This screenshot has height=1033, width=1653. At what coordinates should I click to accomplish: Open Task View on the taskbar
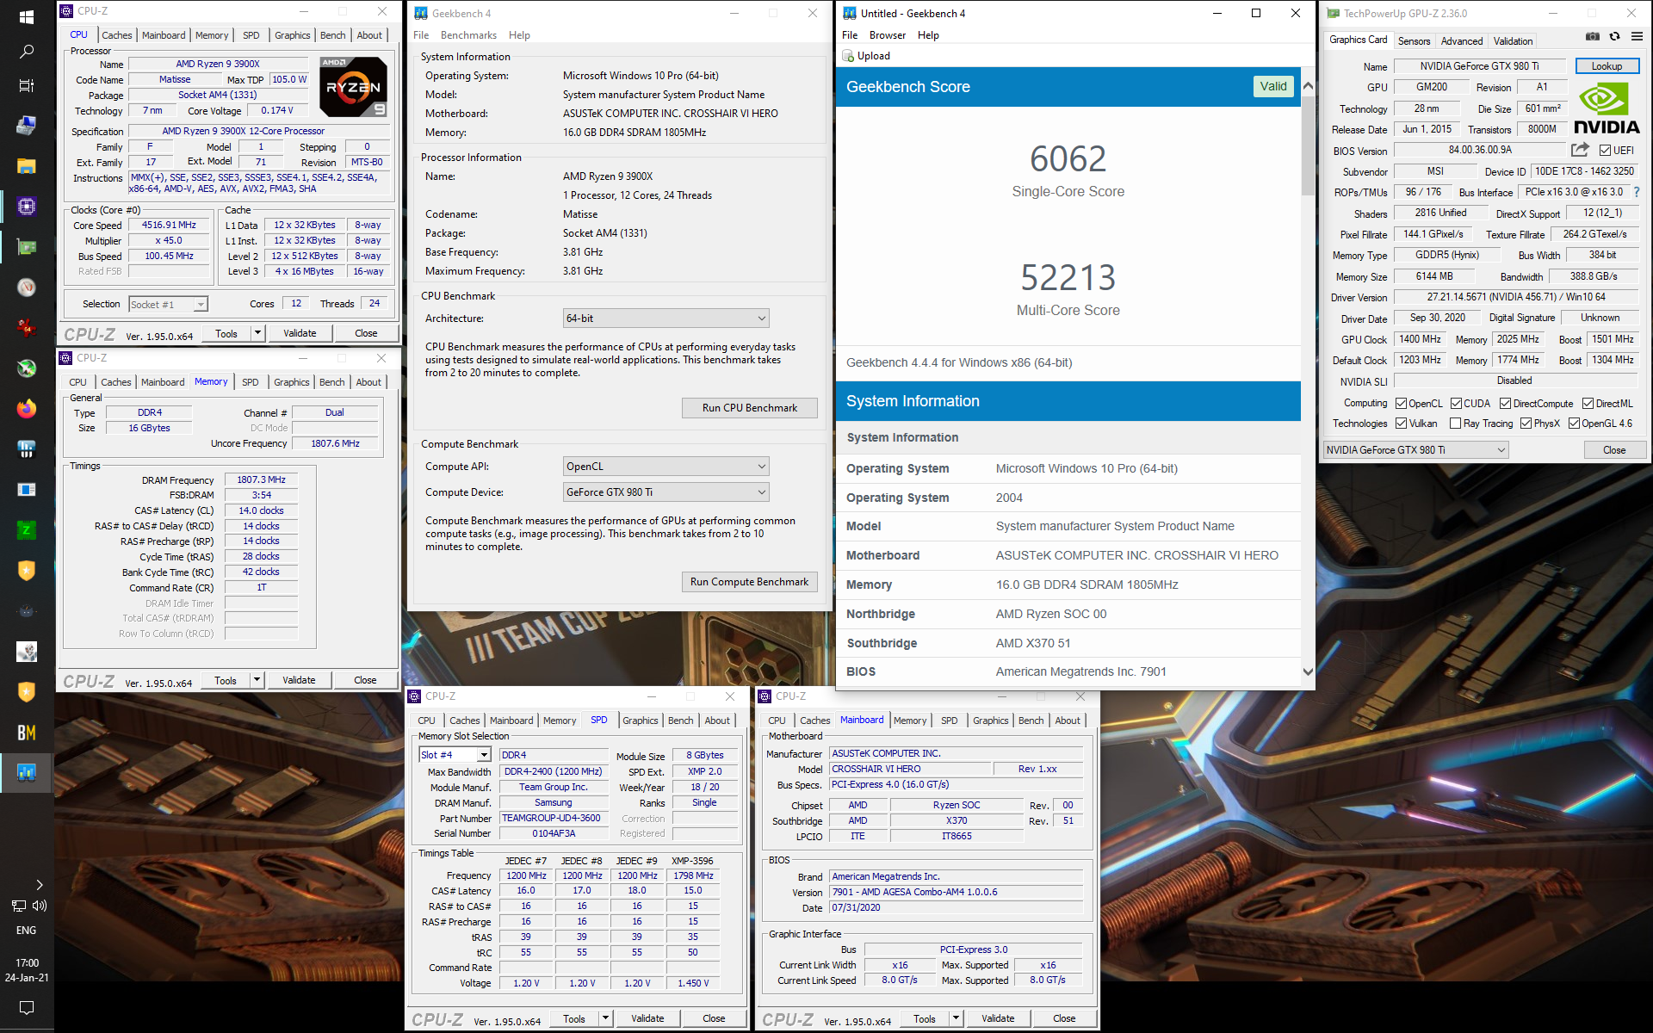click(x=27, y=85)
